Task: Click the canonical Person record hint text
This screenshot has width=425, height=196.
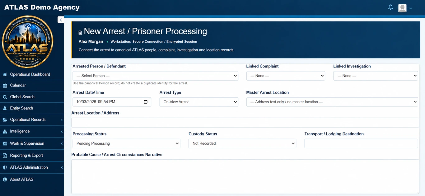Action: point(130,83)
